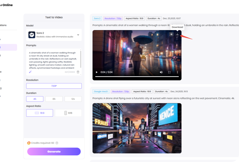Select the 16:9 aspect ratio
This screenshot has width=239, height=162.
pyautogui.click(x=39, y=113)
